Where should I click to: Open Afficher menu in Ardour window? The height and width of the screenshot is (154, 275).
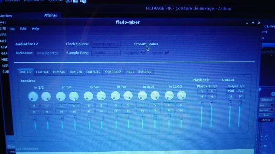pos(51,15)
